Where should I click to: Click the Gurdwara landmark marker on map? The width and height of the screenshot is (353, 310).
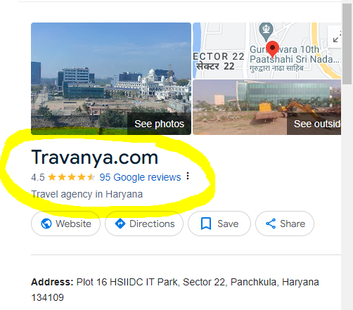point(266,32)
